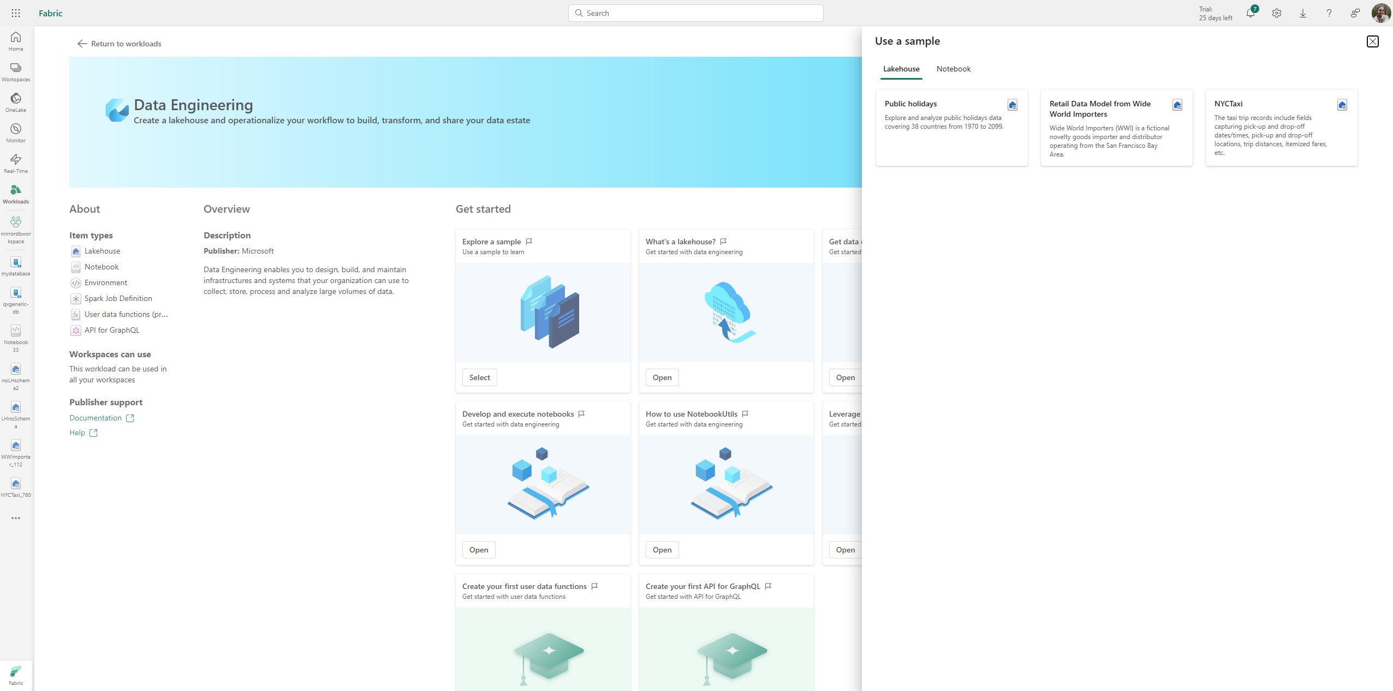The height and width of the screenshot is (691, 1393).
Task: Click the Explore a sample illustration
Action: coord(543,313)
